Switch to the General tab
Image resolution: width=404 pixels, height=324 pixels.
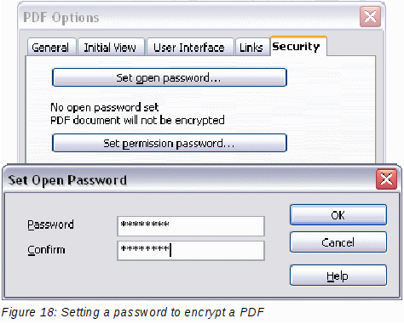coord(51,47)
